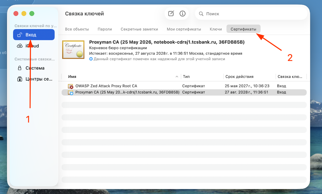Click the new note compose icon

coord(171,14)
